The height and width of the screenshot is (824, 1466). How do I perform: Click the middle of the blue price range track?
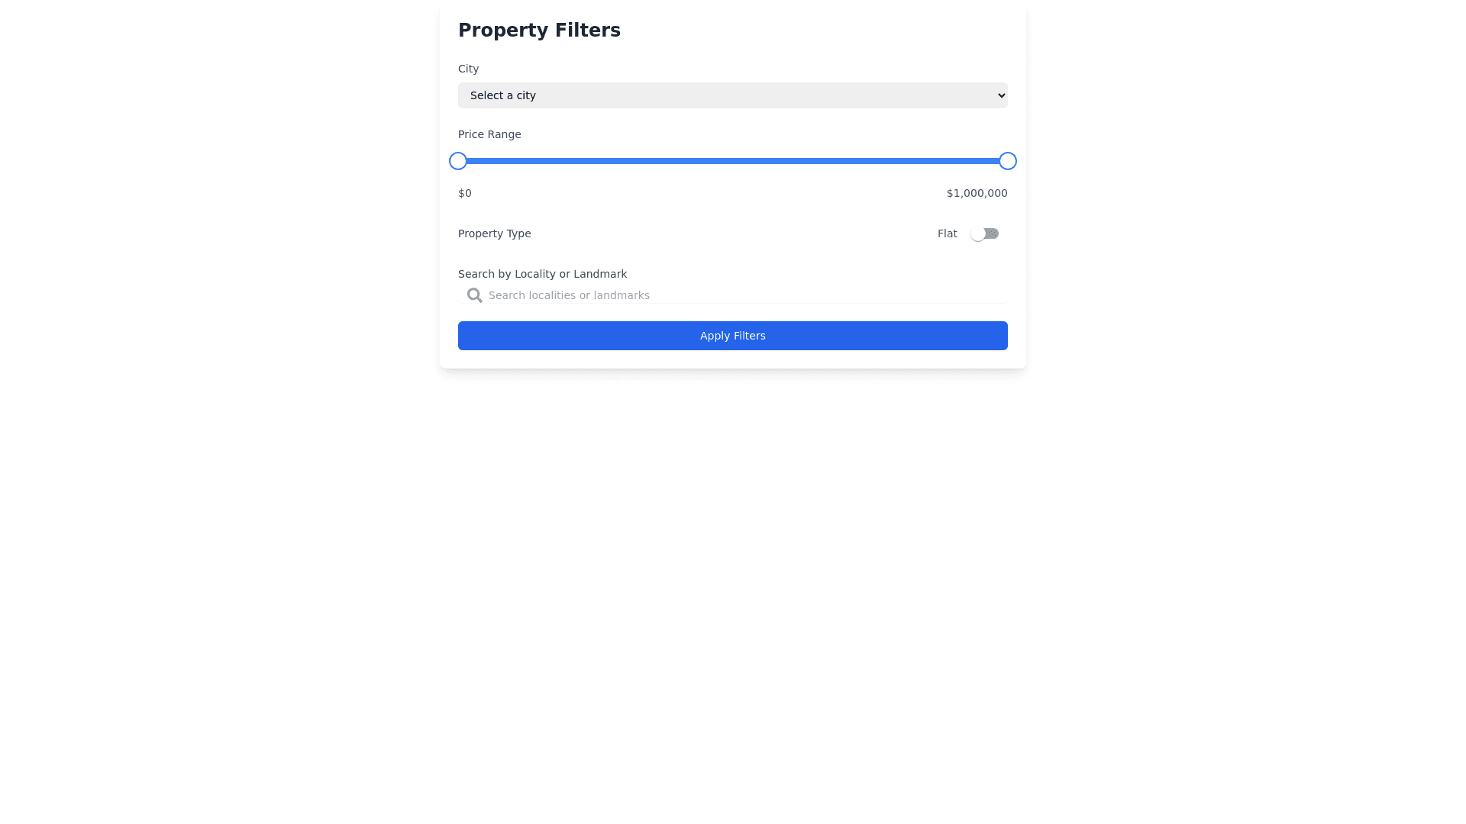(x=733, y=161)
